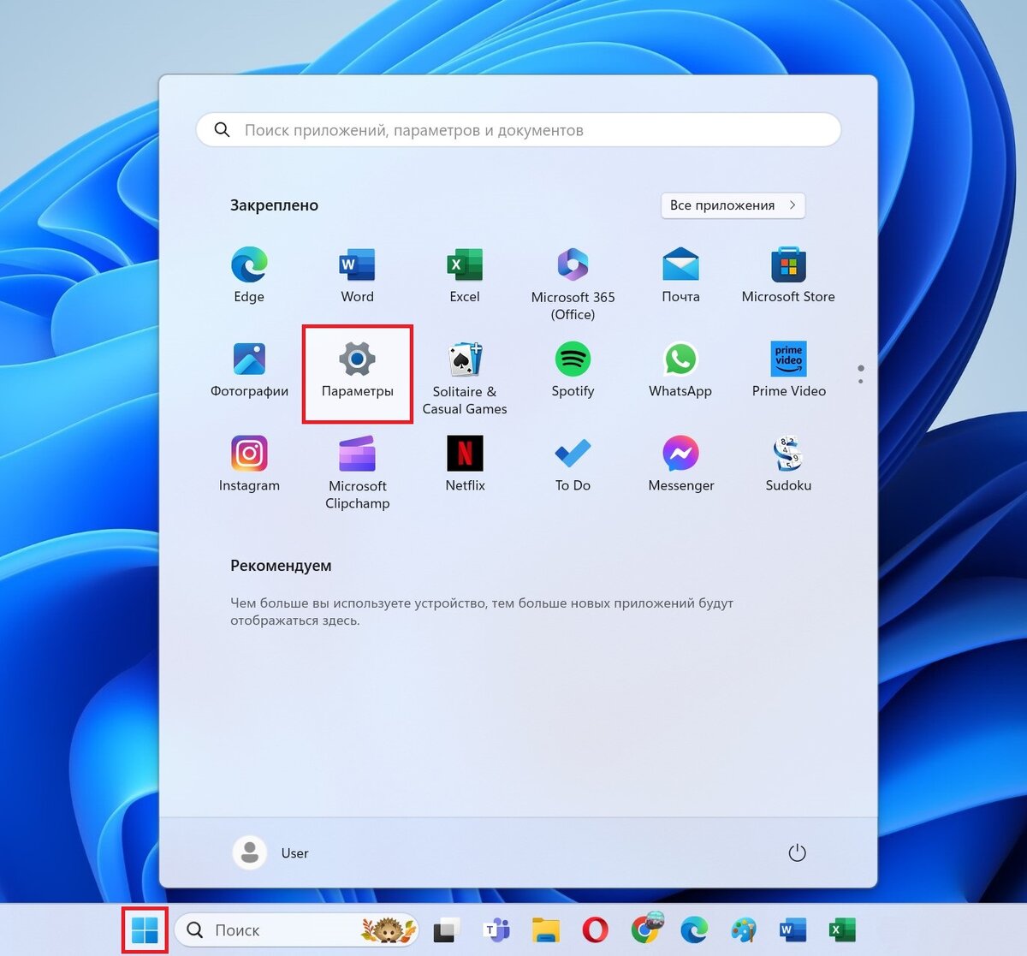The height and width of the screenshot is (956, 1027).
Task: Open the Фотографии app
Action: [x=249, y=369]
